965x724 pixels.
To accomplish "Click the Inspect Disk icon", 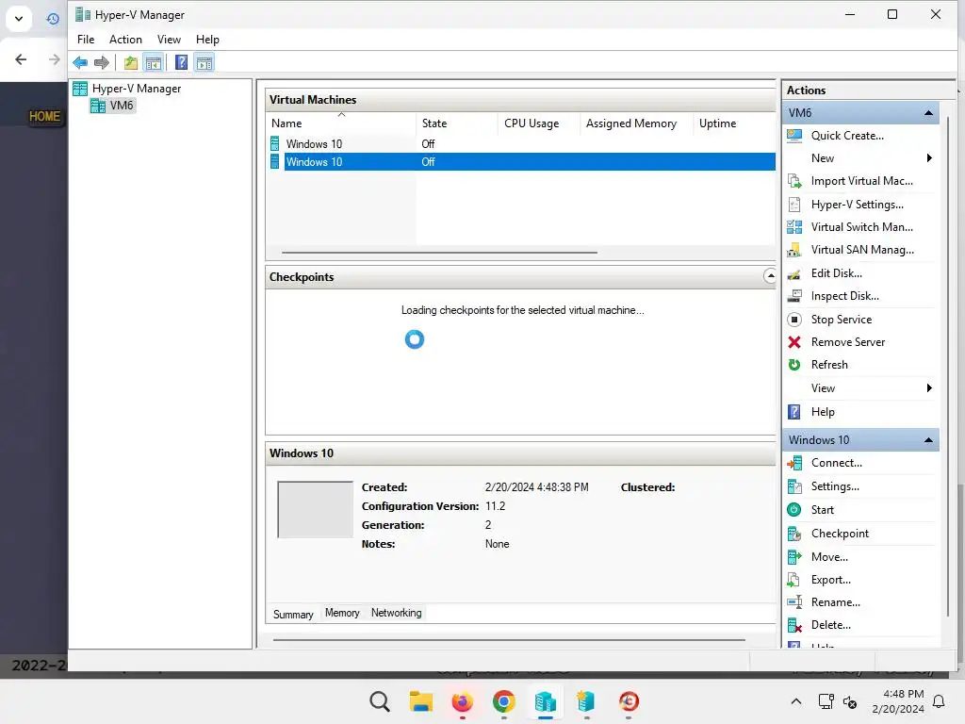I will click(x=794, y=296).
